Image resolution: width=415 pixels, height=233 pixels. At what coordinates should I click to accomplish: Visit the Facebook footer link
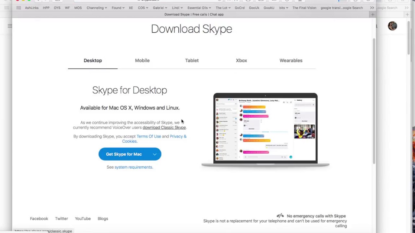click(x=39, y=218)
